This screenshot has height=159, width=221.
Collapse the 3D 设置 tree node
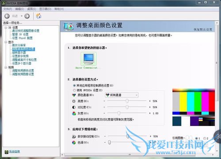6,28
